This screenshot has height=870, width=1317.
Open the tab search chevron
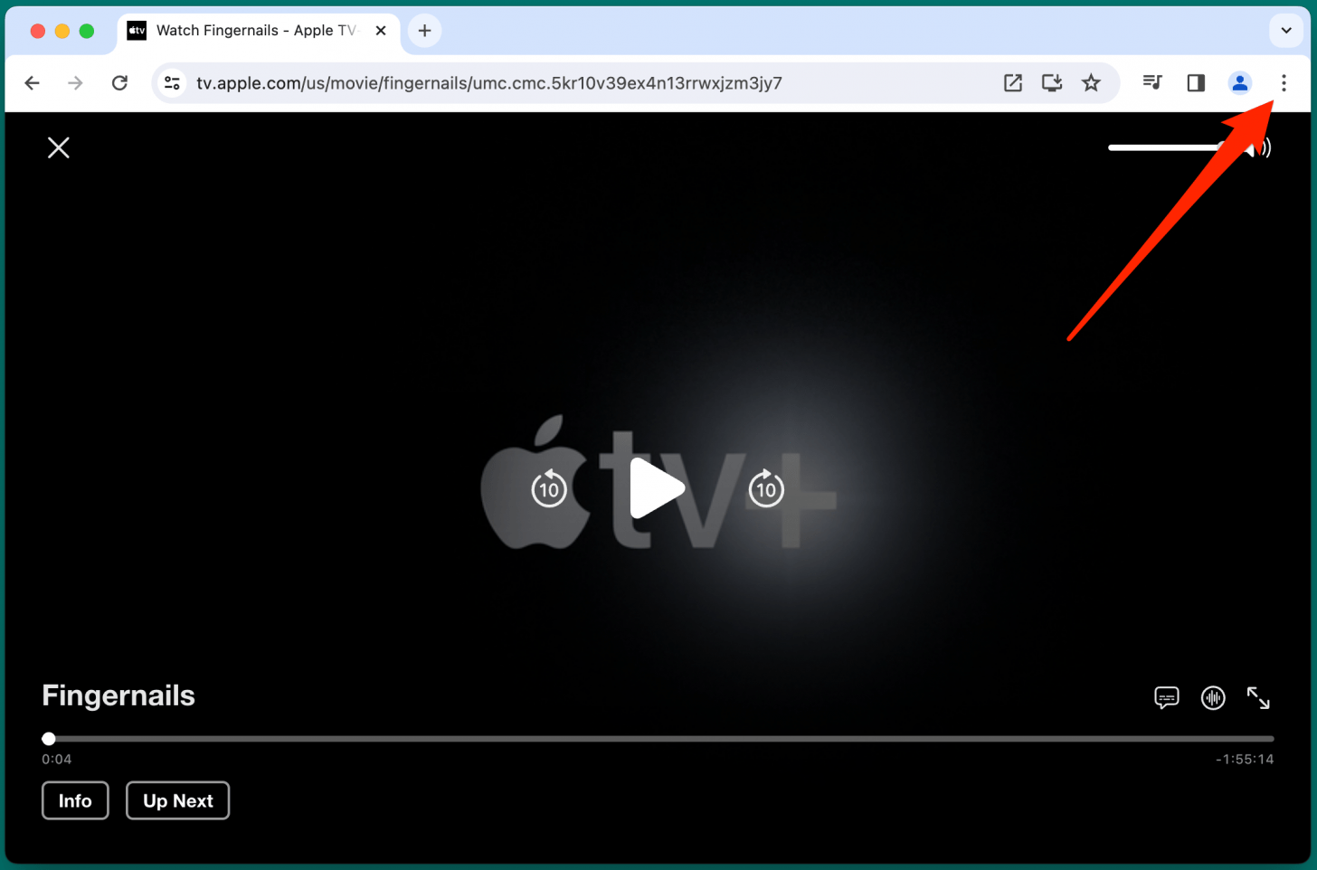[1286, 30]
